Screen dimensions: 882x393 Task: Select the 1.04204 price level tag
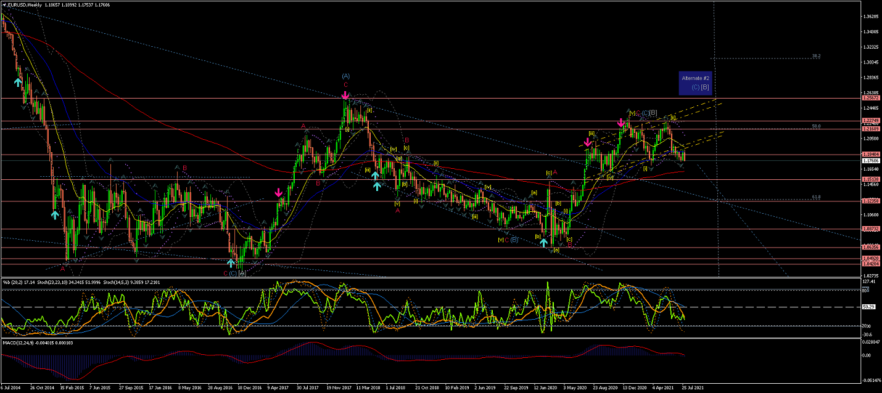(871, 264)
